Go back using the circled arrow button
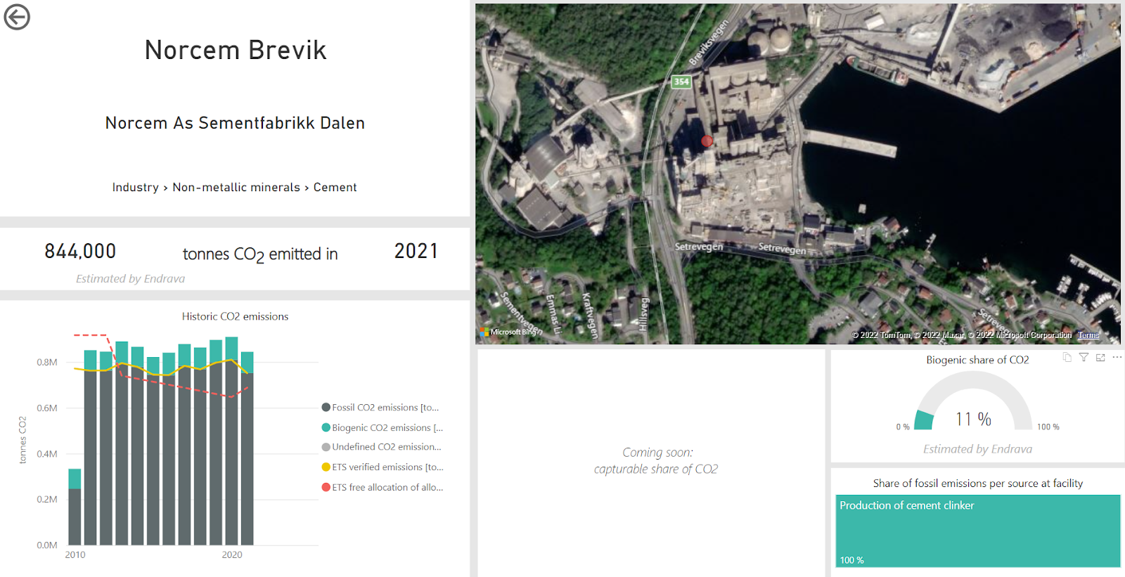The width and height of the screenshot is (1125, 577). [17, 17]
